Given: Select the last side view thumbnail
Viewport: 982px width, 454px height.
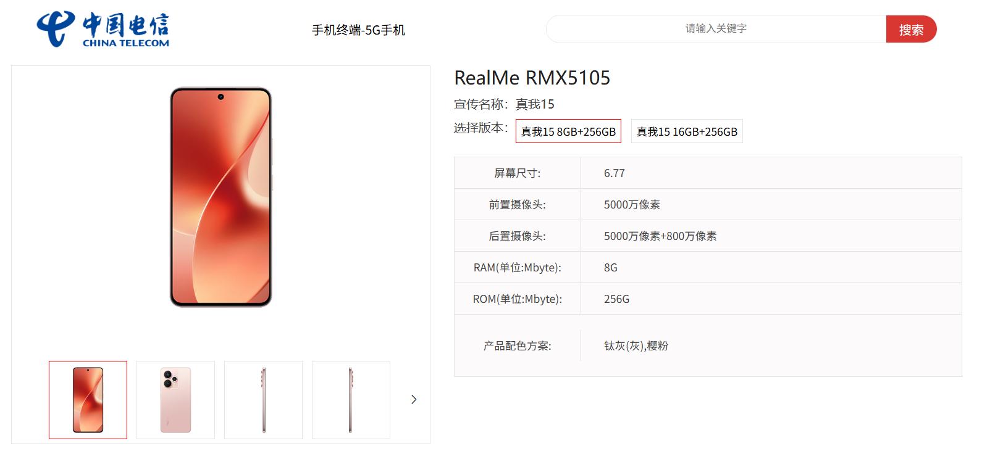Looking at the screenshot, I should [351, 400].
